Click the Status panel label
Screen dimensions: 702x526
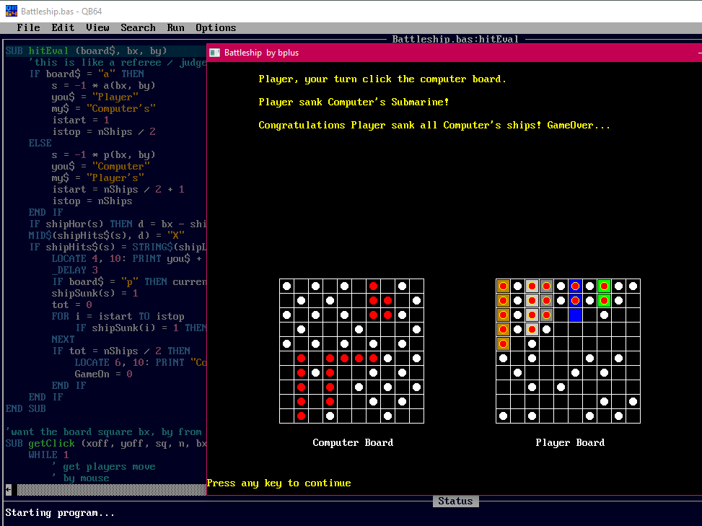[455, 501]
